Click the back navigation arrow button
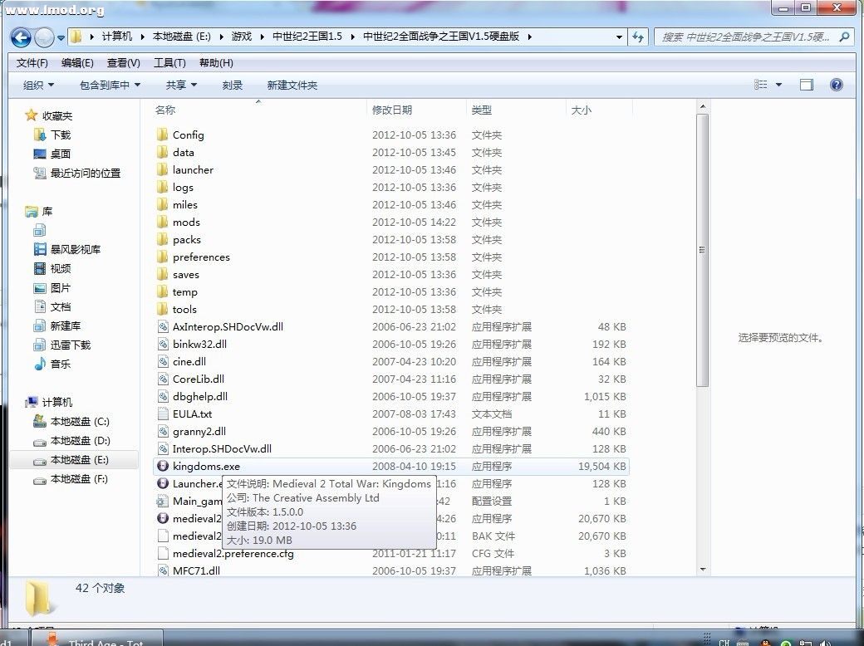Image resolution: width=864 pixels, height=646 pixels. [21, 37]
